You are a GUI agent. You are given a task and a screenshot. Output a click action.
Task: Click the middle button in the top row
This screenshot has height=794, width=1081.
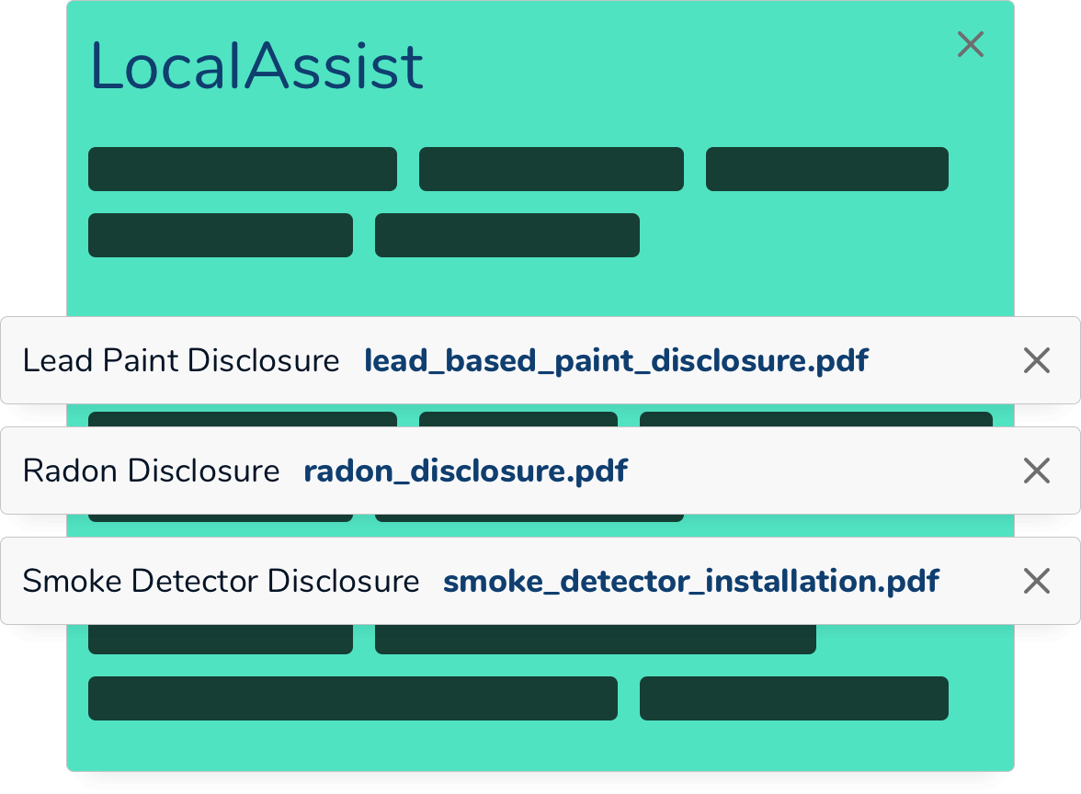(552, 168)
